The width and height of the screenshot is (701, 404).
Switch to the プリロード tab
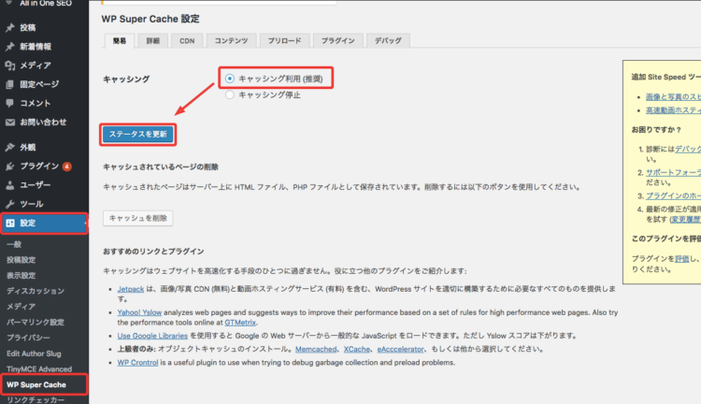point(284,41)
